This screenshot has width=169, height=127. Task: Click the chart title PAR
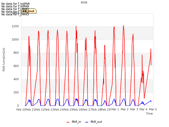click(x=84, y=3)
